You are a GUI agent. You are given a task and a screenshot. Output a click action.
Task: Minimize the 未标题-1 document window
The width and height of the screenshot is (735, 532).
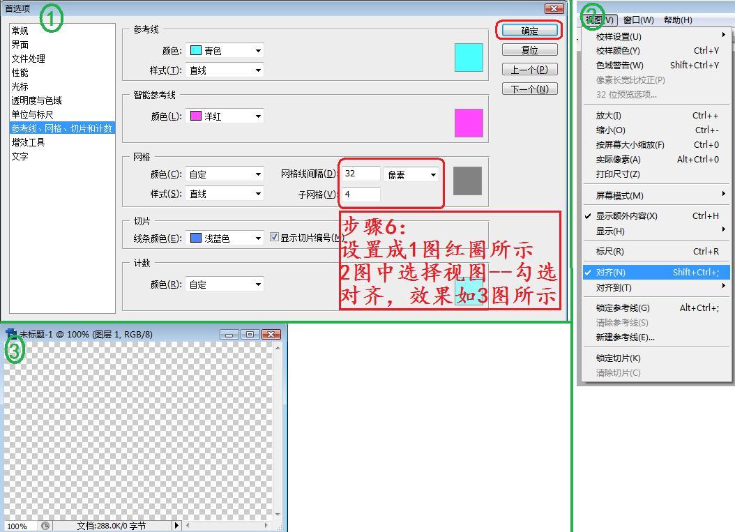pos(229,334)
